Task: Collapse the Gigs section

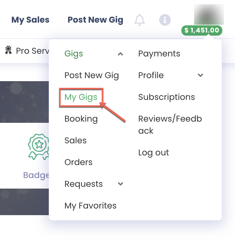Action: click(x=121, y=54)
